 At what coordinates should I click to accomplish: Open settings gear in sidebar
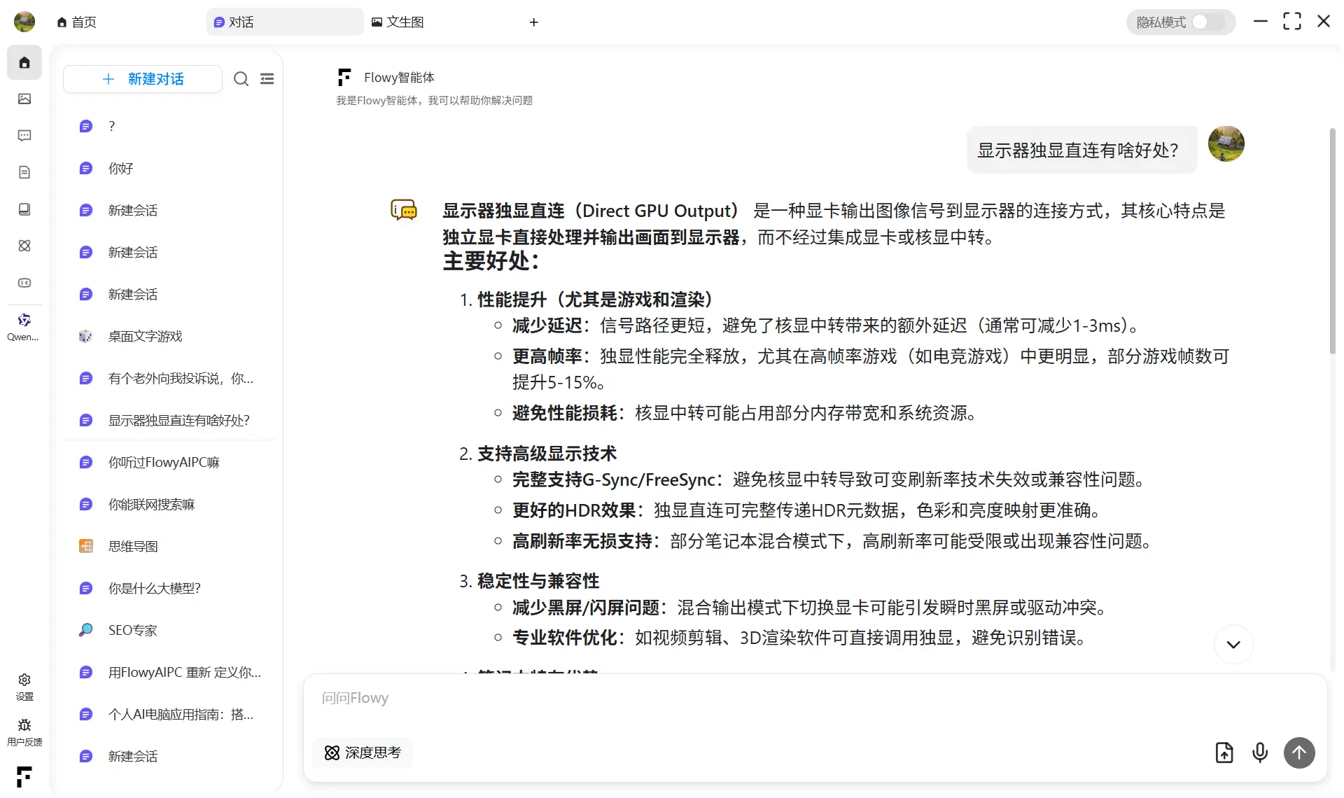[x=24, y=686]
